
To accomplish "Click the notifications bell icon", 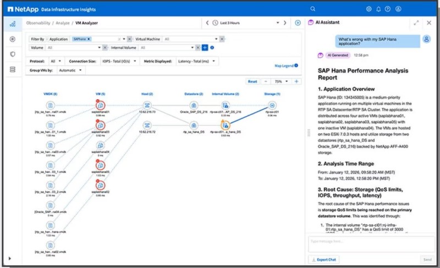I will [378, 9].
